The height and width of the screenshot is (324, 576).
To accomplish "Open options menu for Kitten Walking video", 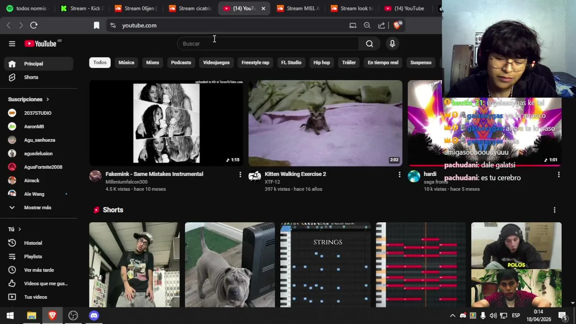I will 399,175.
